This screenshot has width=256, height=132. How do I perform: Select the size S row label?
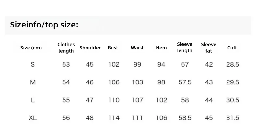[33, 64]
